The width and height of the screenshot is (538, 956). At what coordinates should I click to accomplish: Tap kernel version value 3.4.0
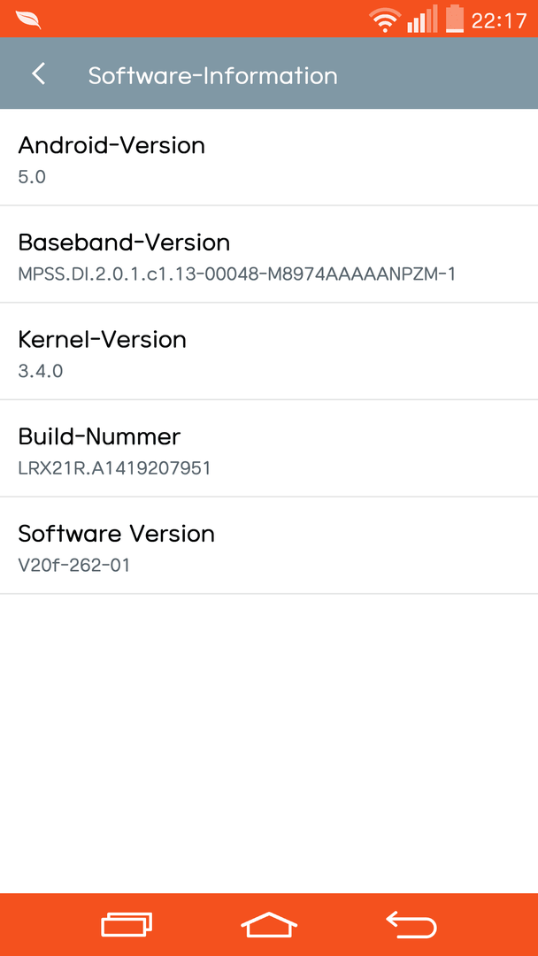pos(40,371)
